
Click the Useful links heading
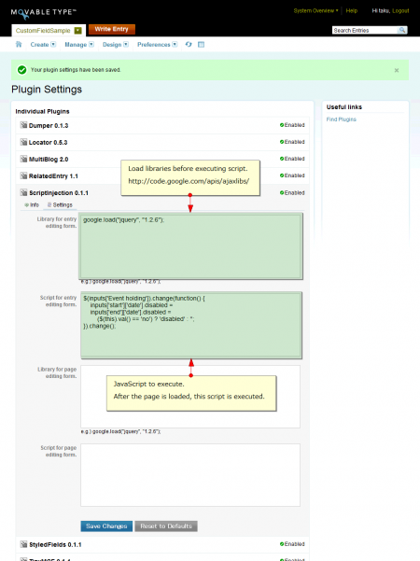coord(344,107)
